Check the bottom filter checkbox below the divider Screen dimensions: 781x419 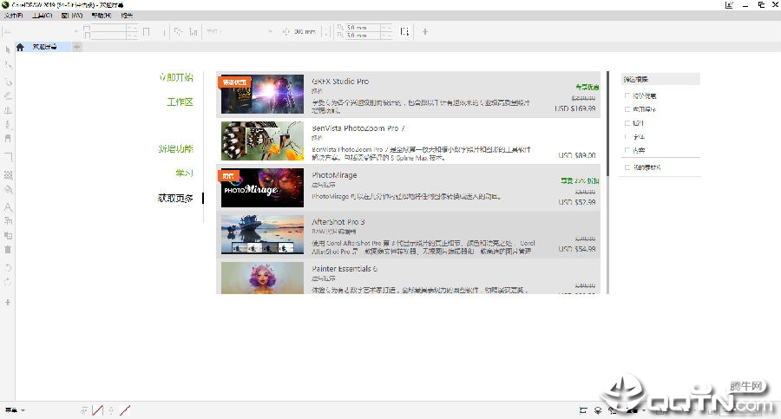(x=627, y=167)
